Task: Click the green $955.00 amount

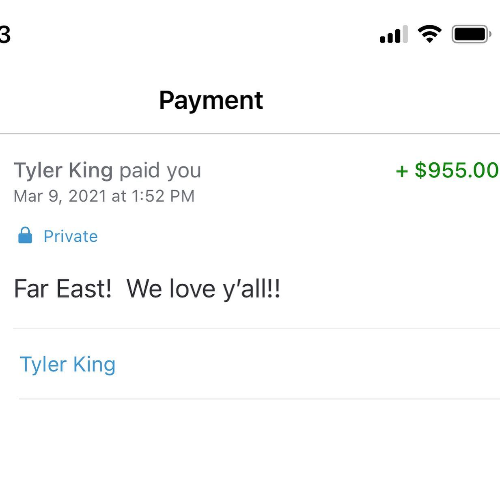Action: coord(456,170)
